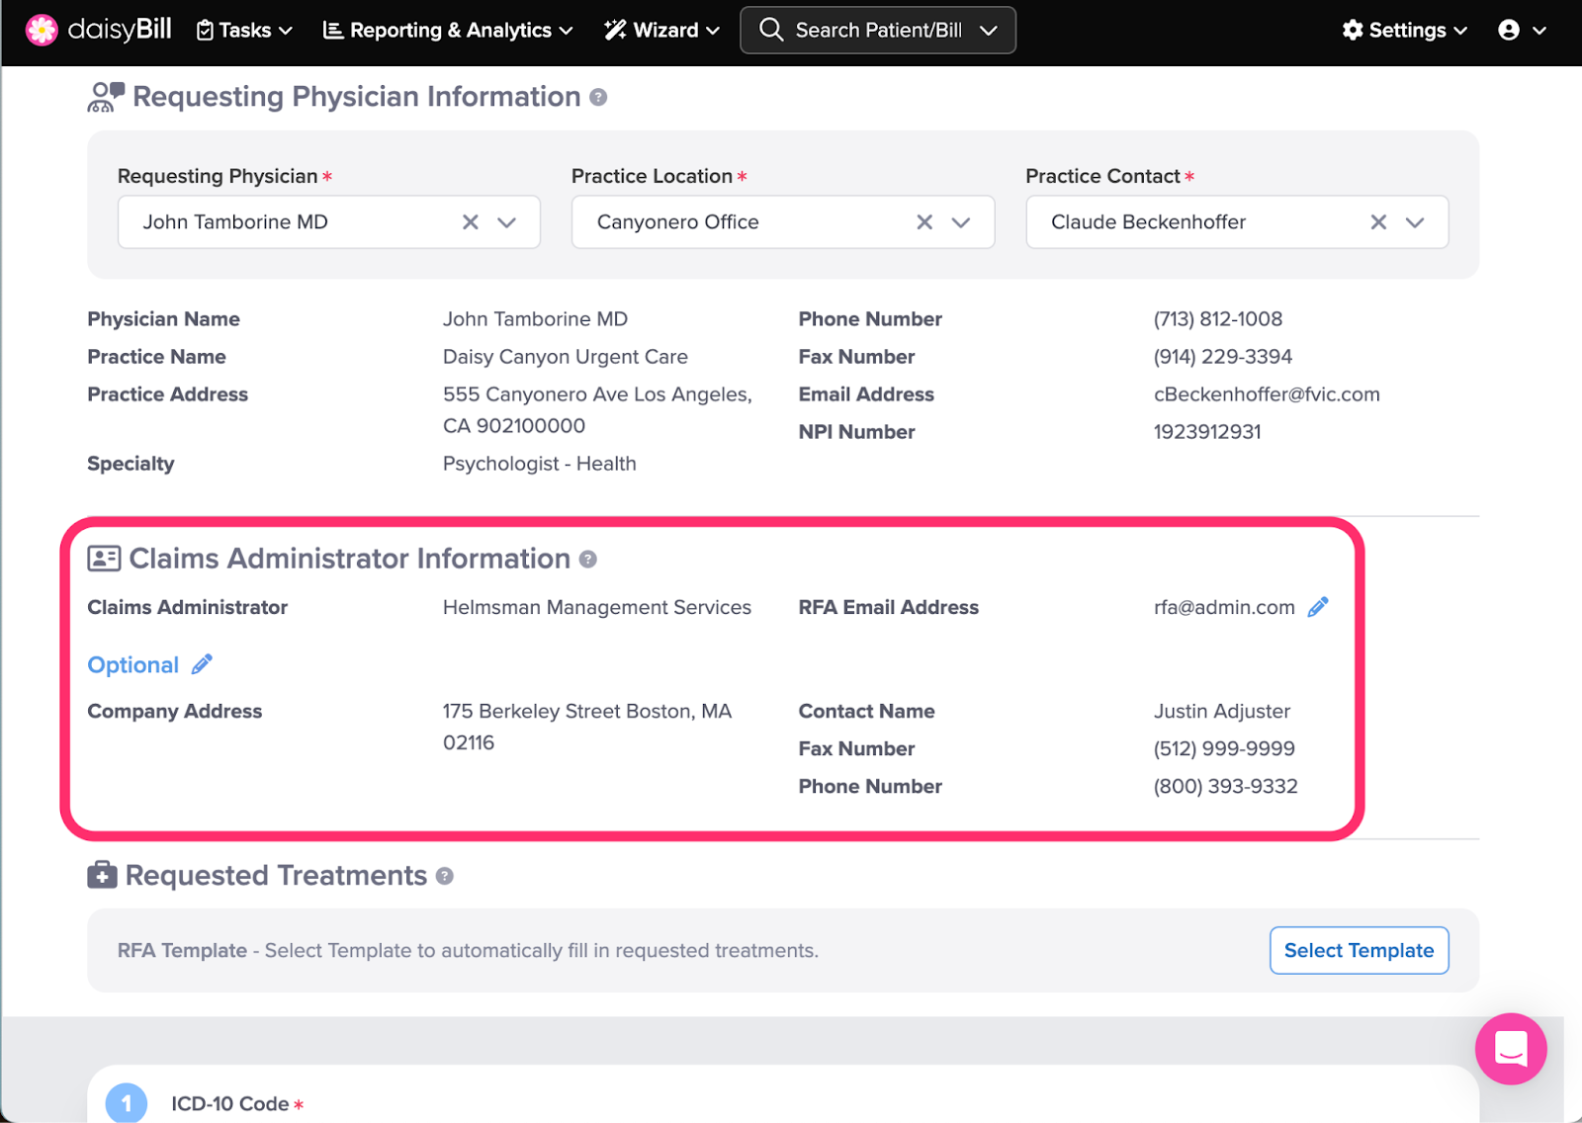The width and height of the screenshot is (1582, 1123).
Task: Click the Optional link
Action: point(133,665)
